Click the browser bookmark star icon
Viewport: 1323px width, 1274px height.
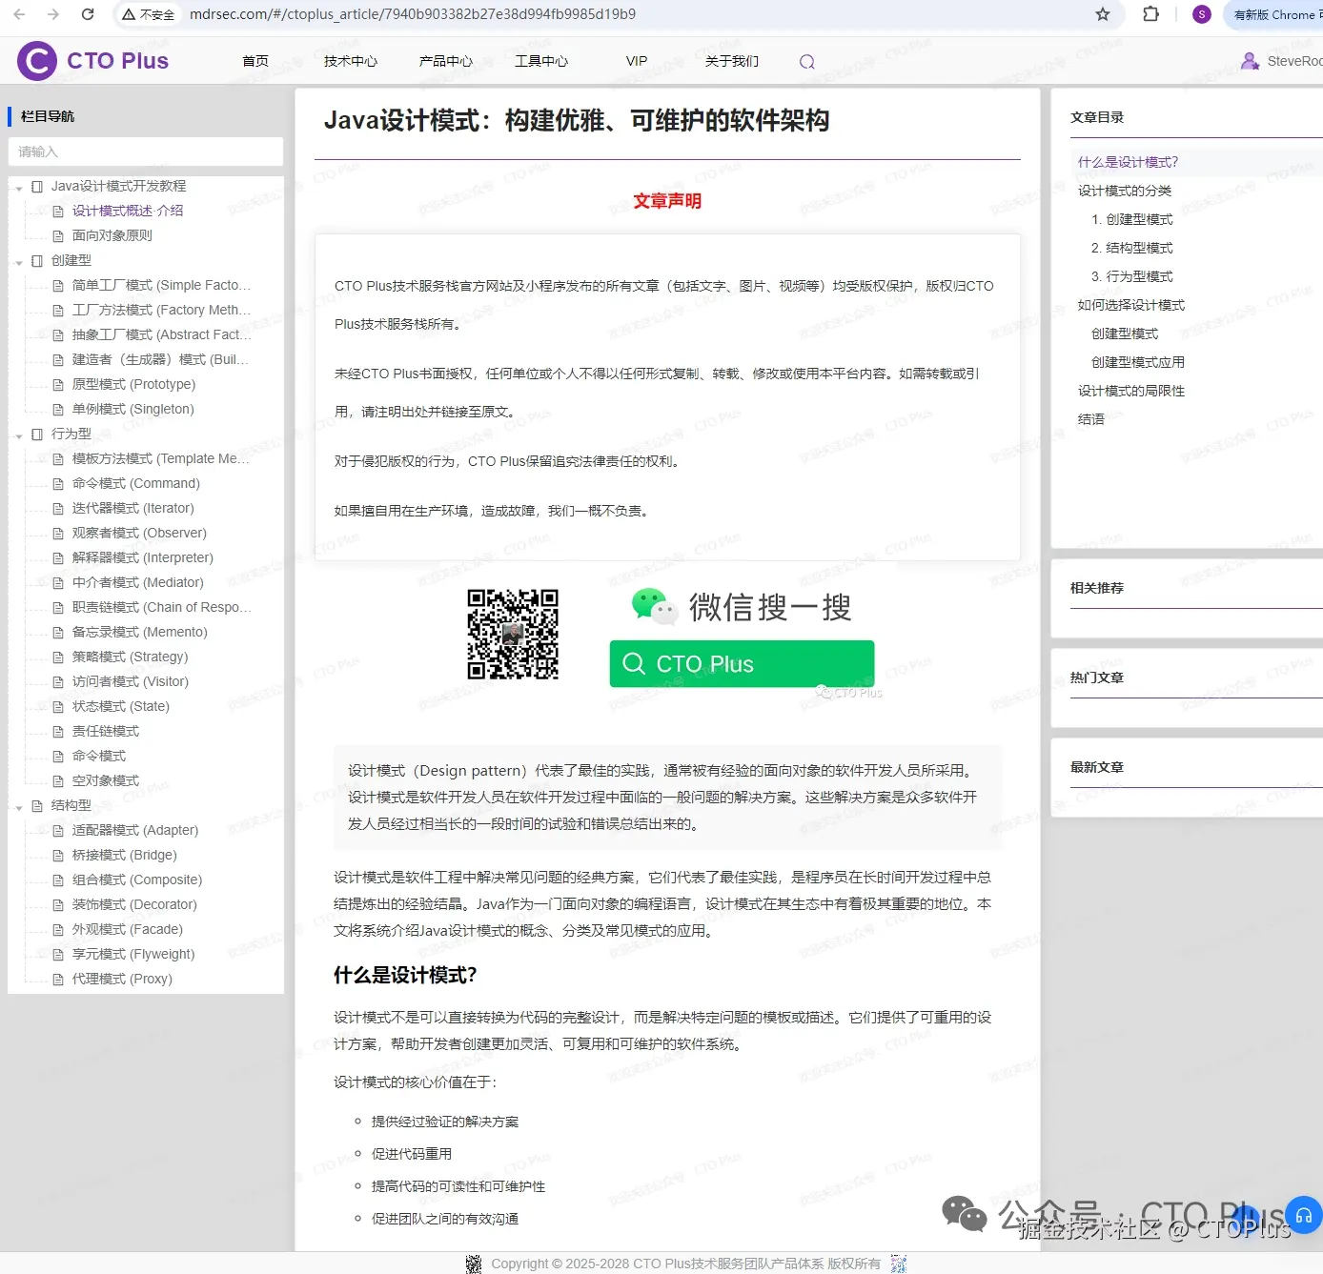point(1103,14)
